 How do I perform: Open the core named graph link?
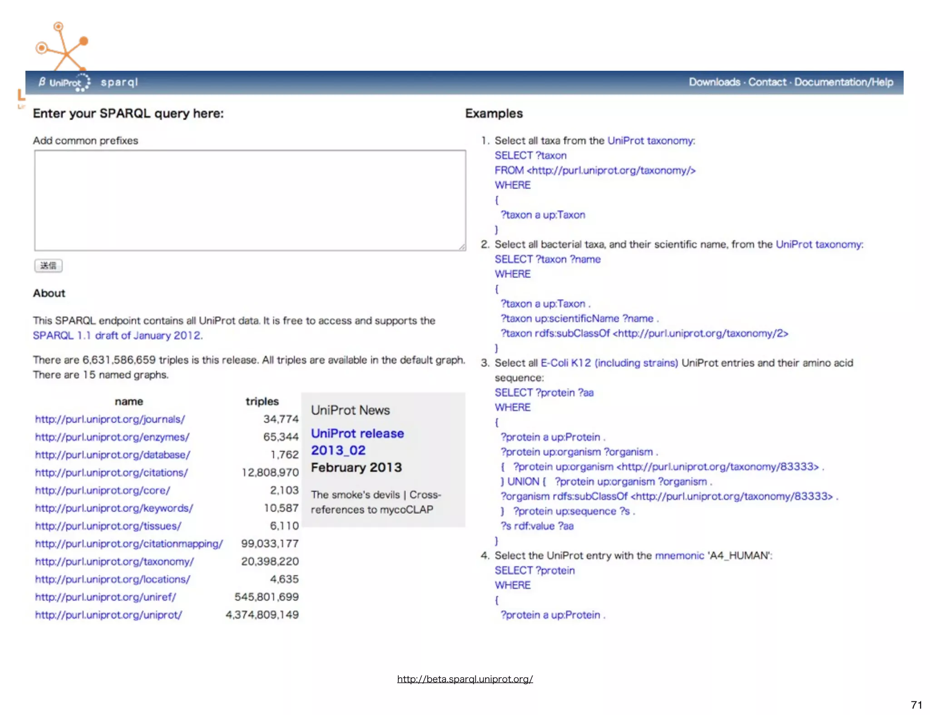click(103, 490)
